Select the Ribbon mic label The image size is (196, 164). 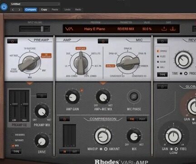[144, 66]
